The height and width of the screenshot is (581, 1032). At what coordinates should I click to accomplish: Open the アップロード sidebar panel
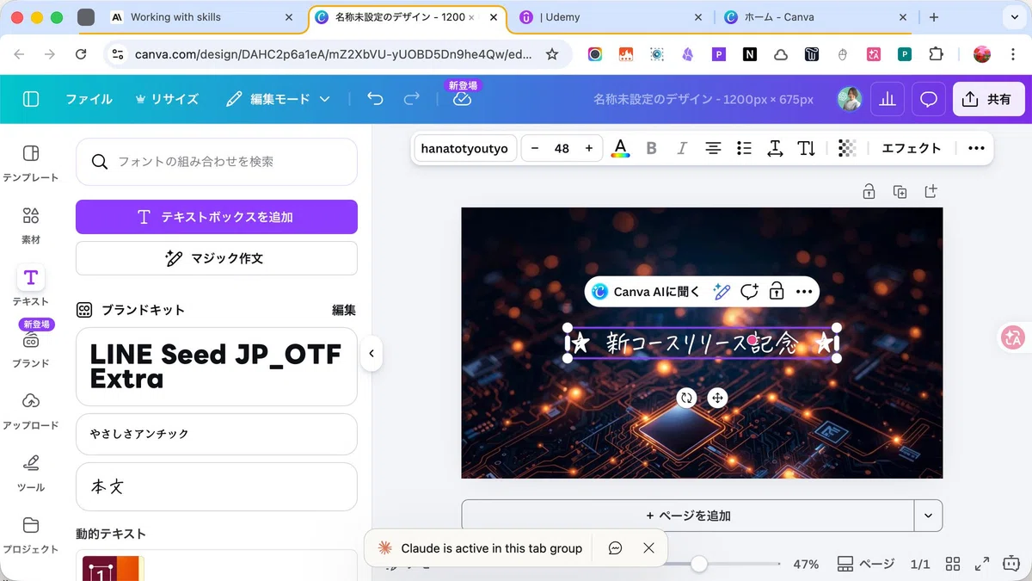tap(31, 411)
